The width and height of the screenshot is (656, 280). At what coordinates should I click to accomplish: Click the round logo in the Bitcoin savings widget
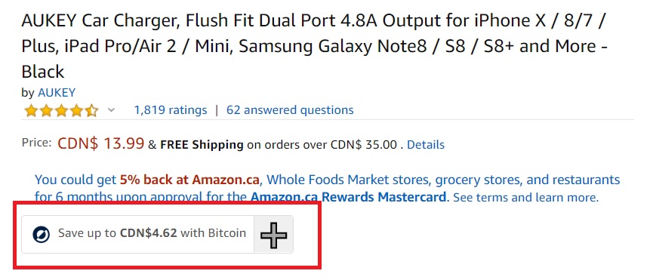tap(41, 234)
